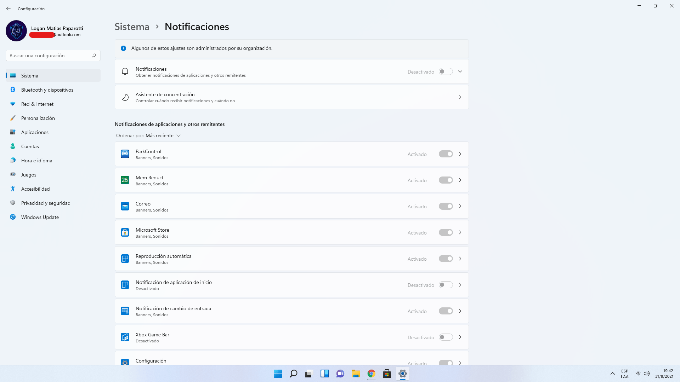
Task: Toggle Xbox Game Bar notifications switch
Action: coord(446,337)
